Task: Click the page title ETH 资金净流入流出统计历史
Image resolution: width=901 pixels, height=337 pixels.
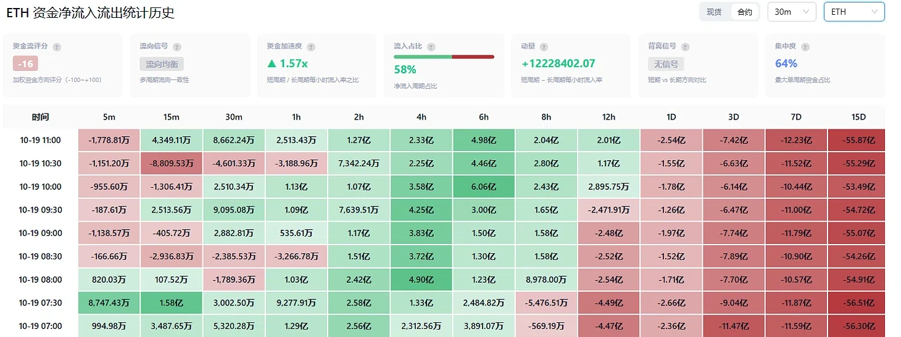Action: tap(90, 12)
